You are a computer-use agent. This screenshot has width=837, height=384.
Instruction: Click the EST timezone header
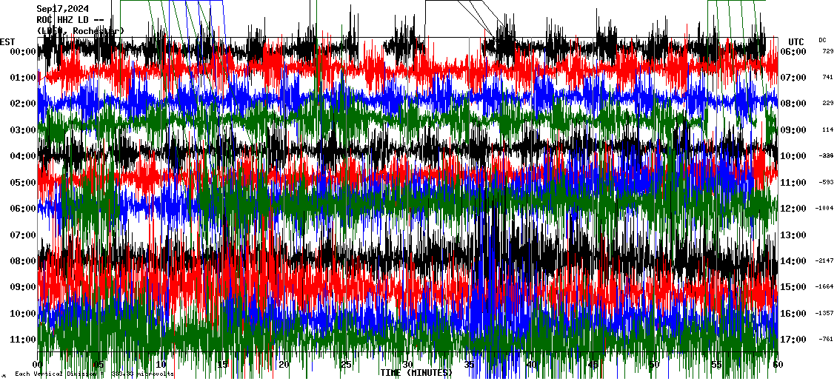point(8,41)
